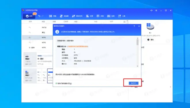Click the 4KB cluster size value

75,64
